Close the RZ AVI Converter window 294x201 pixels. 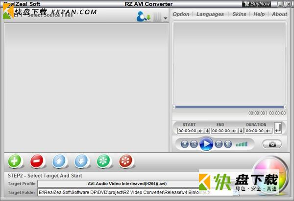(x=289, y=4)
